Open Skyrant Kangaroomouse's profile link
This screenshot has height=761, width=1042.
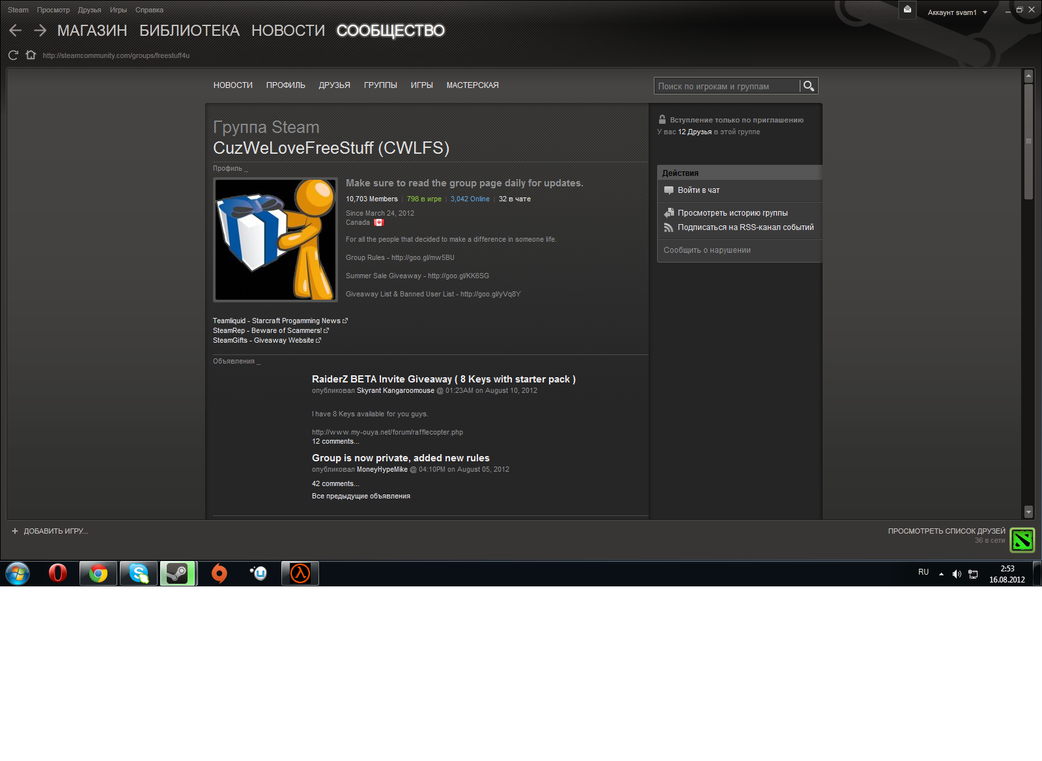pos(395,391)
